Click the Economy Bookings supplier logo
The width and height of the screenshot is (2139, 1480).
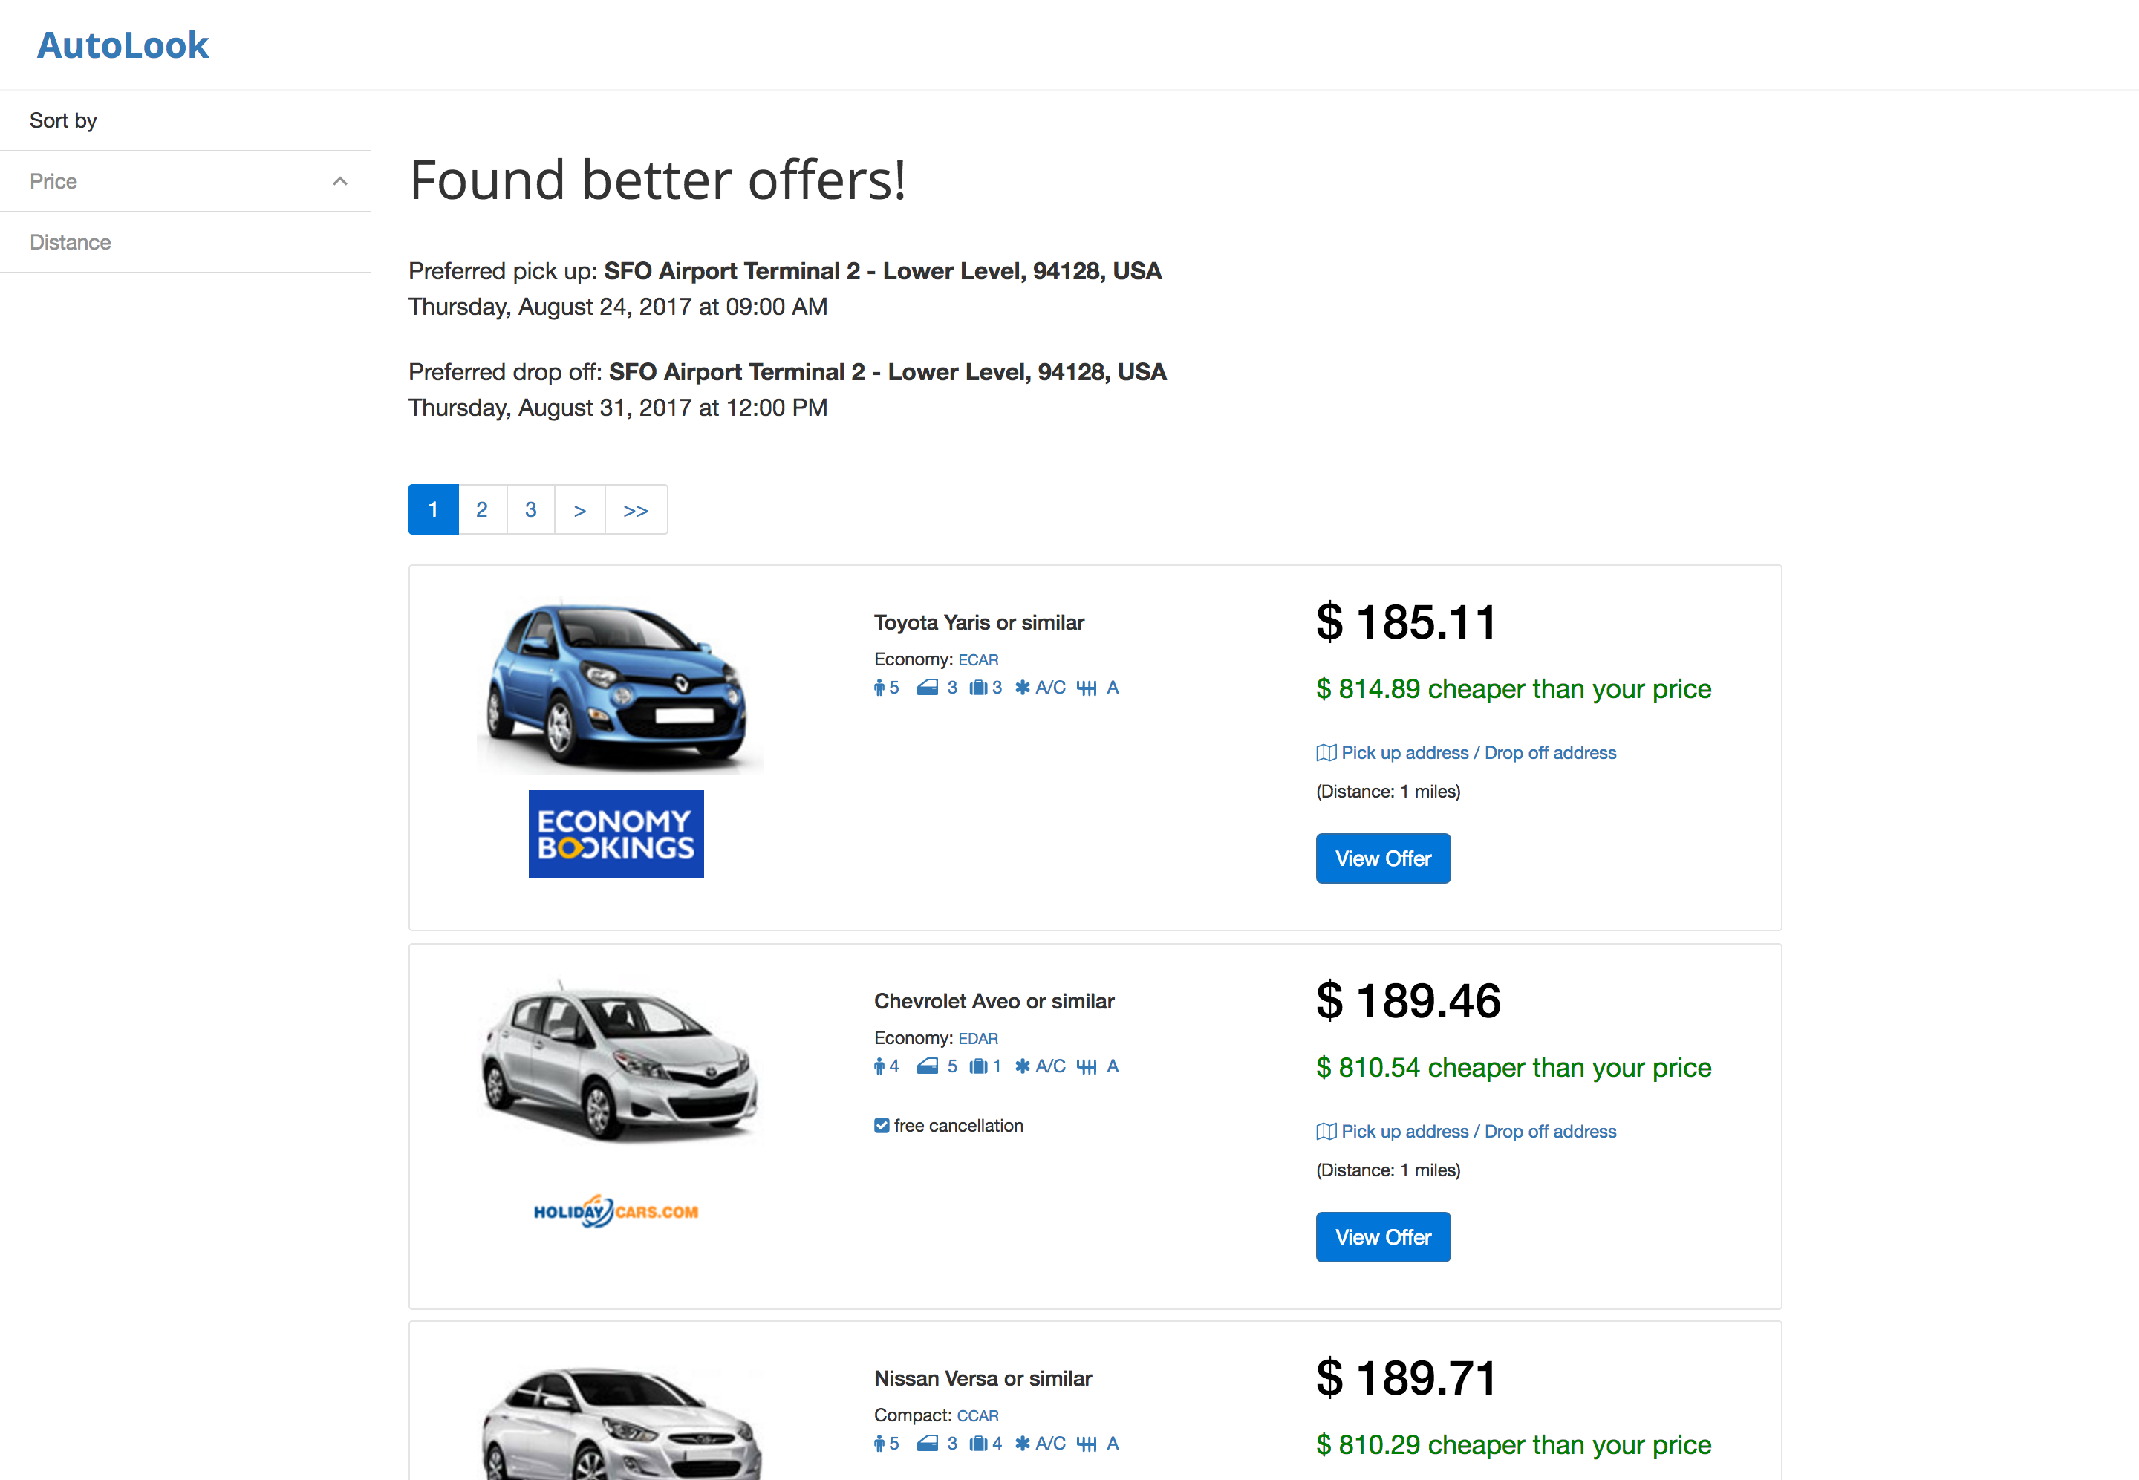tap(616, 834)
